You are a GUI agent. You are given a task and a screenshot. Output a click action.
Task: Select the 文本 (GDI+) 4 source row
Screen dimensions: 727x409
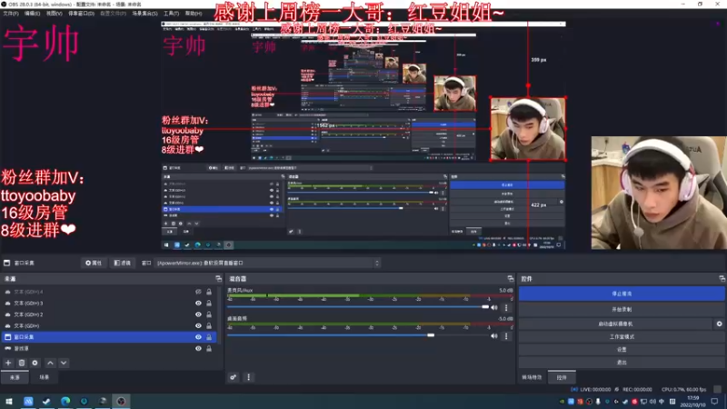click(109, 292)
